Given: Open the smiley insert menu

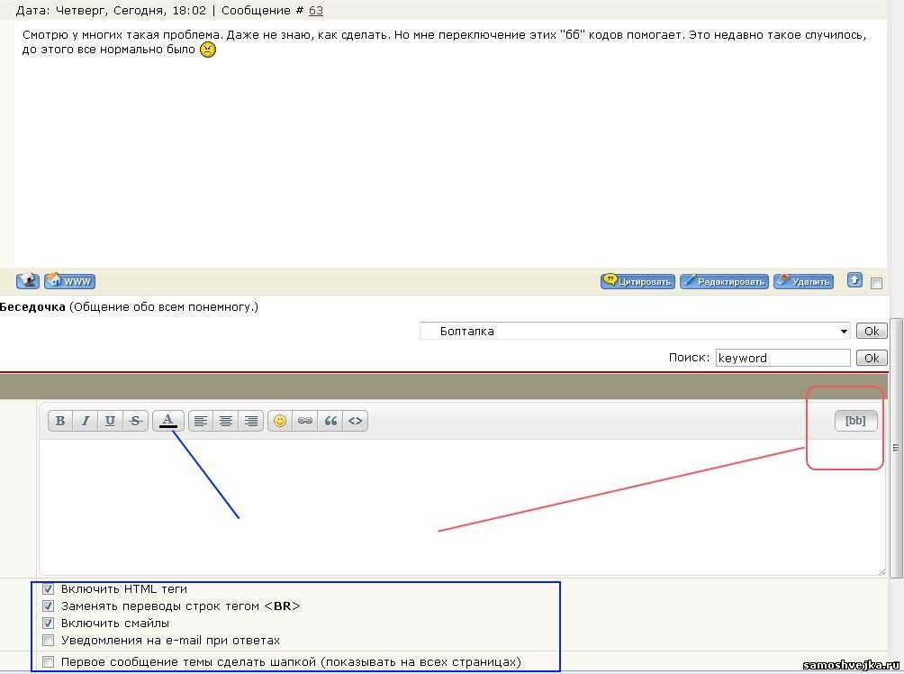Looking at the screenshot, I should click(280, 421).
